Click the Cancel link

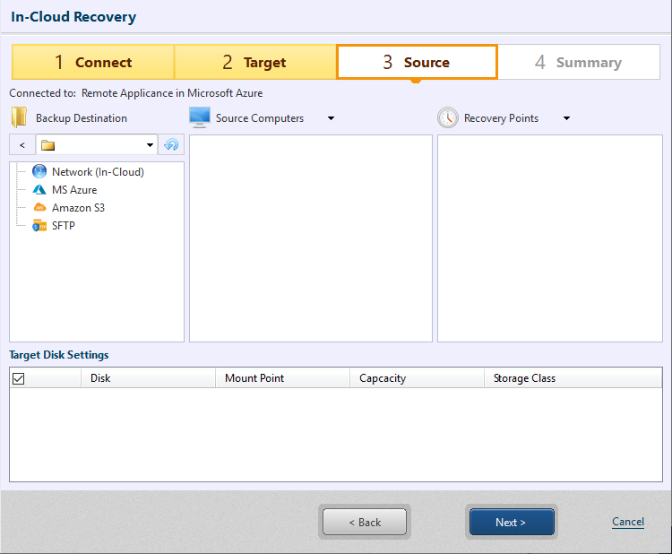627,522
